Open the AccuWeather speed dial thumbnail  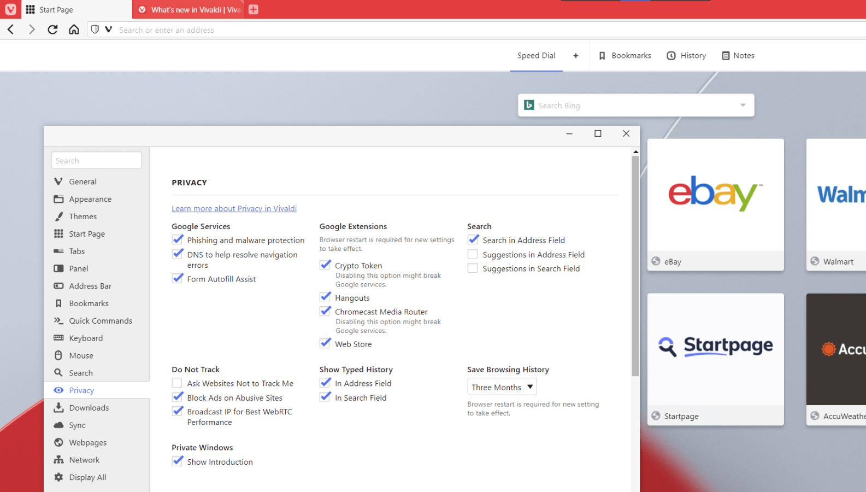[x=836, y=359]
